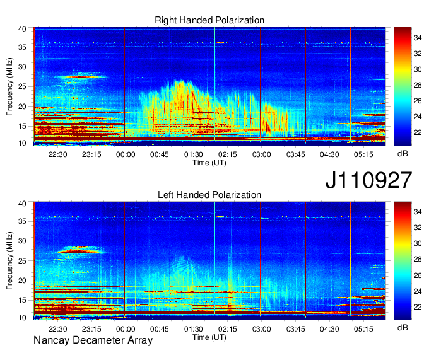429x348 pixels.
Task: Click the "34" value on Left Handed colorbar
Action: (418, 212)
